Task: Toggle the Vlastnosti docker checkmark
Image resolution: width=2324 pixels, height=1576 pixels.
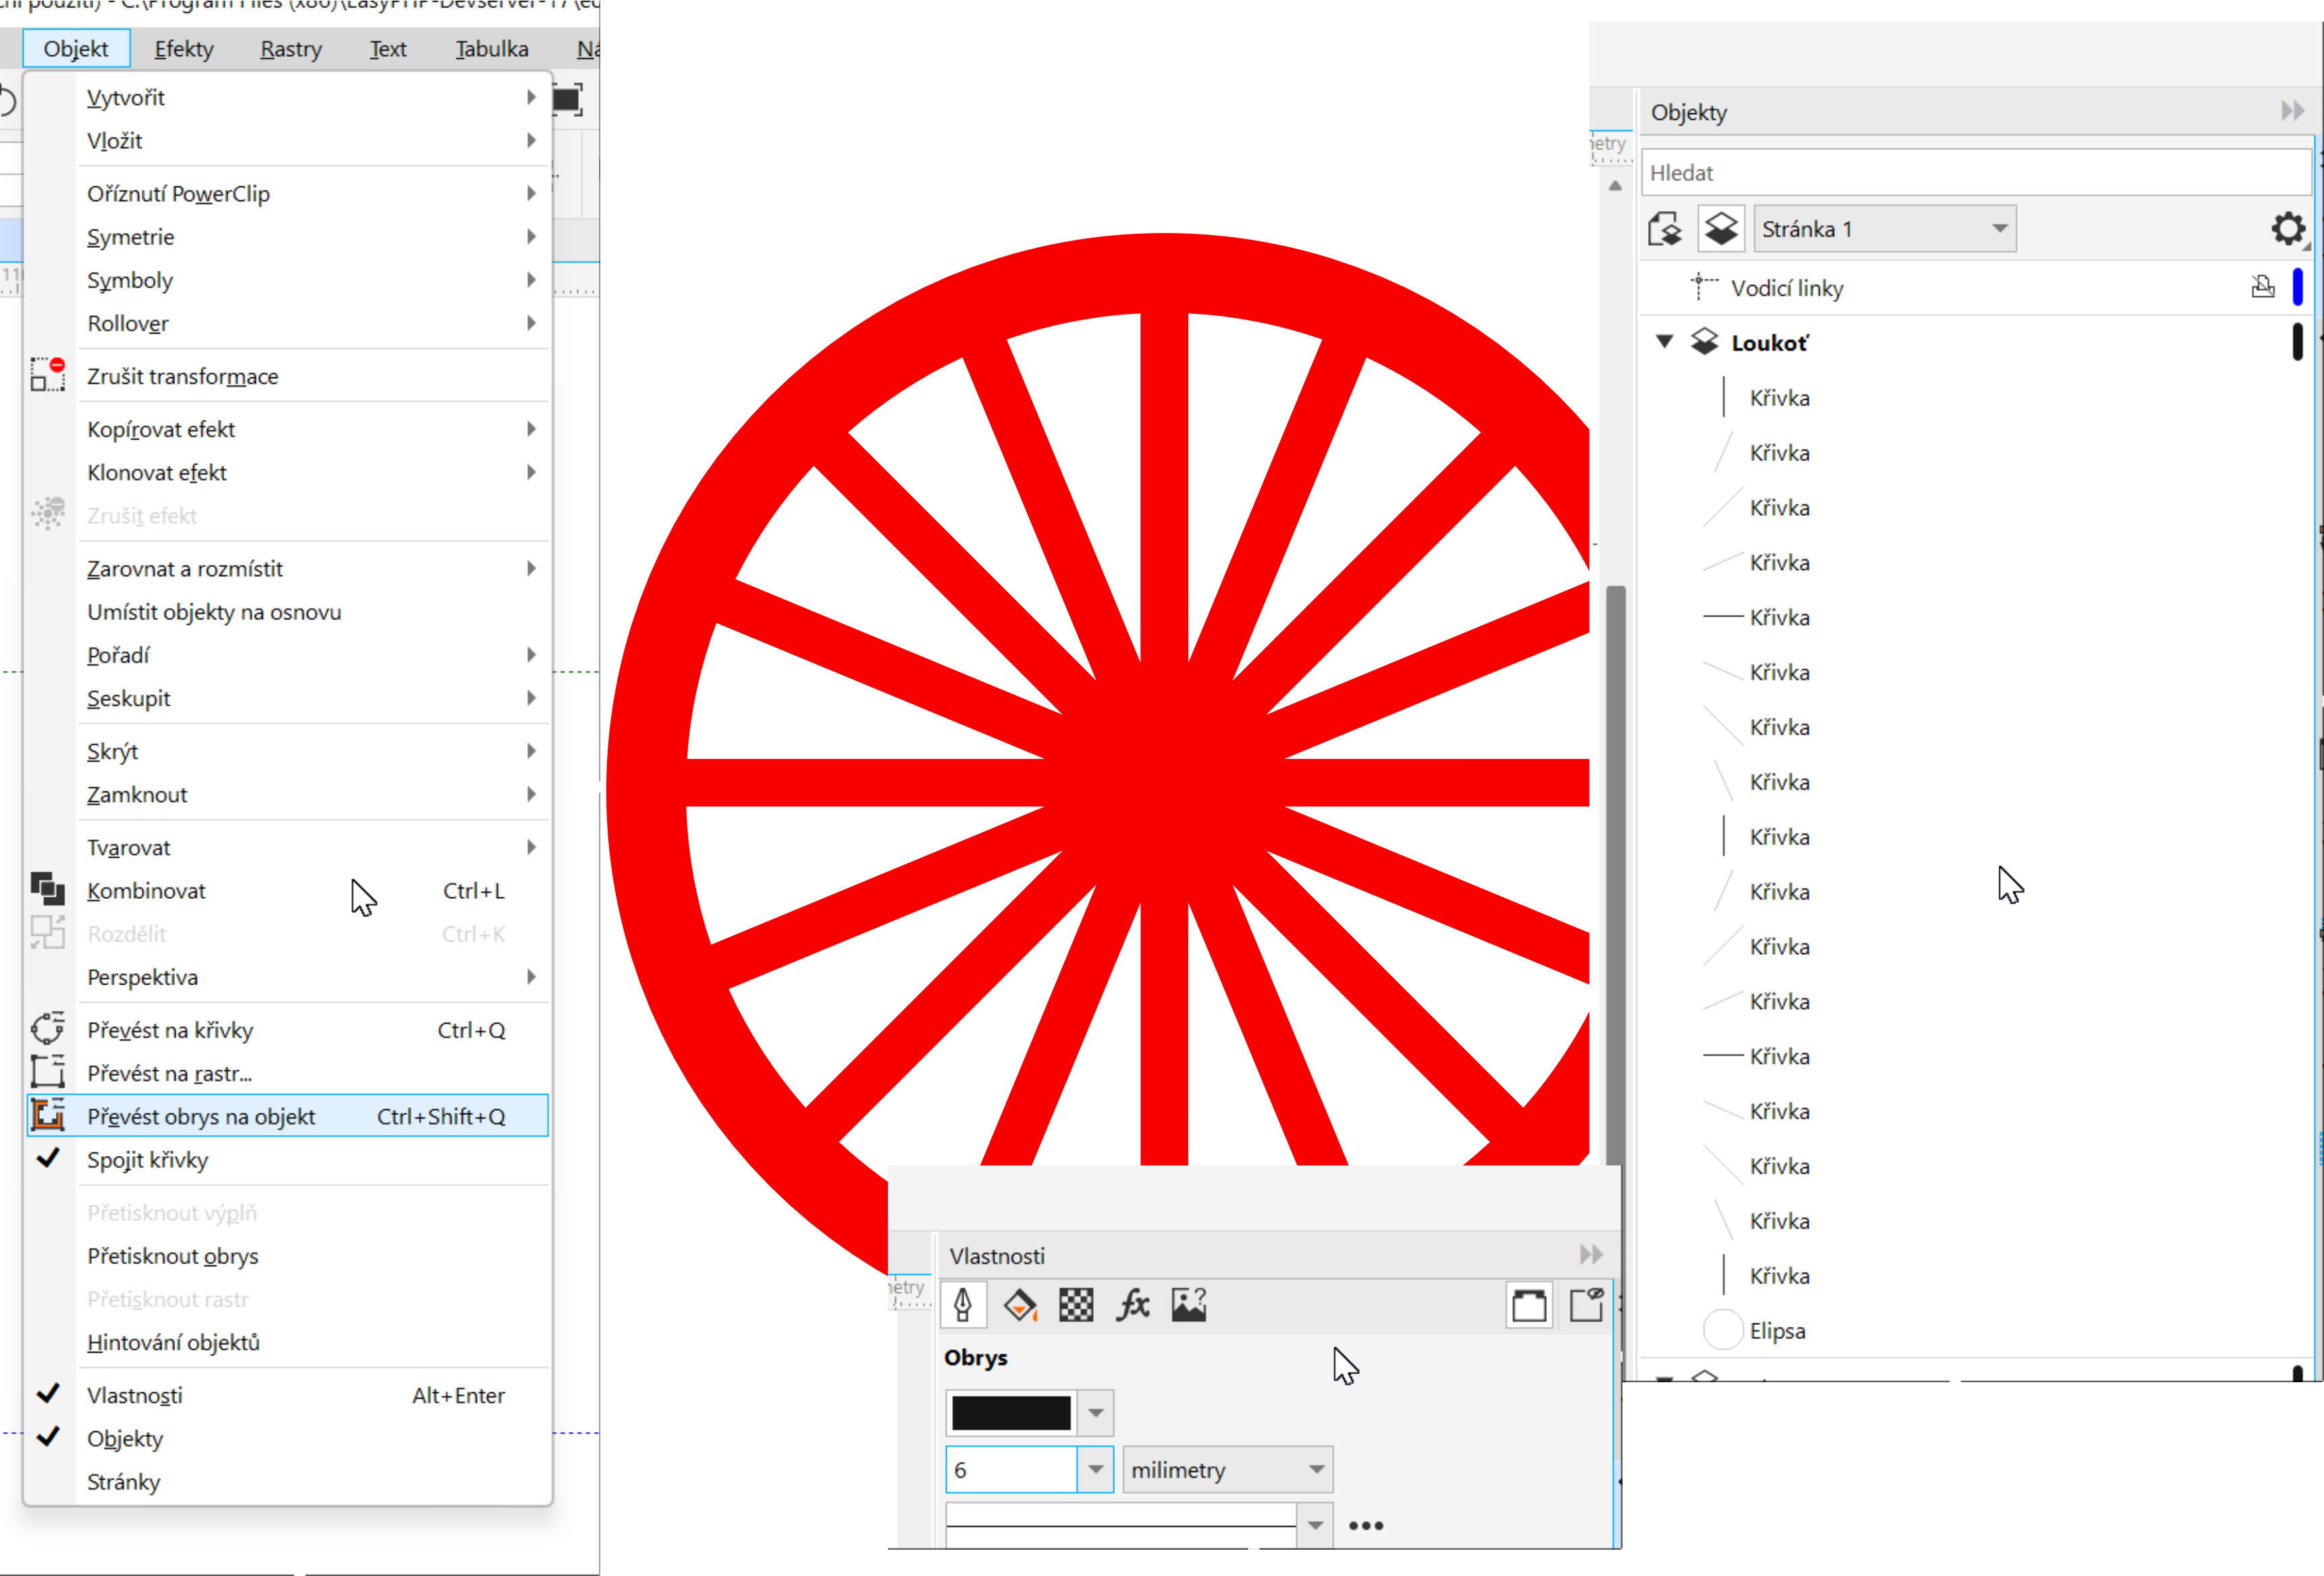Action: (x=48, y=1394)
